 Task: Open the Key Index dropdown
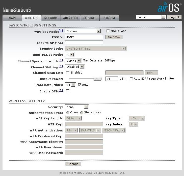point(133,124)
